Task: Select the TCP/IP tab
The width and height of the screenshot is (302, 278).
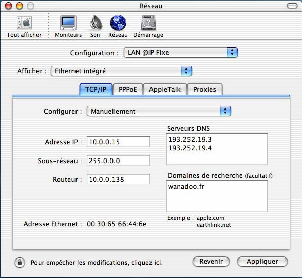Action: [x=96, y=89]
